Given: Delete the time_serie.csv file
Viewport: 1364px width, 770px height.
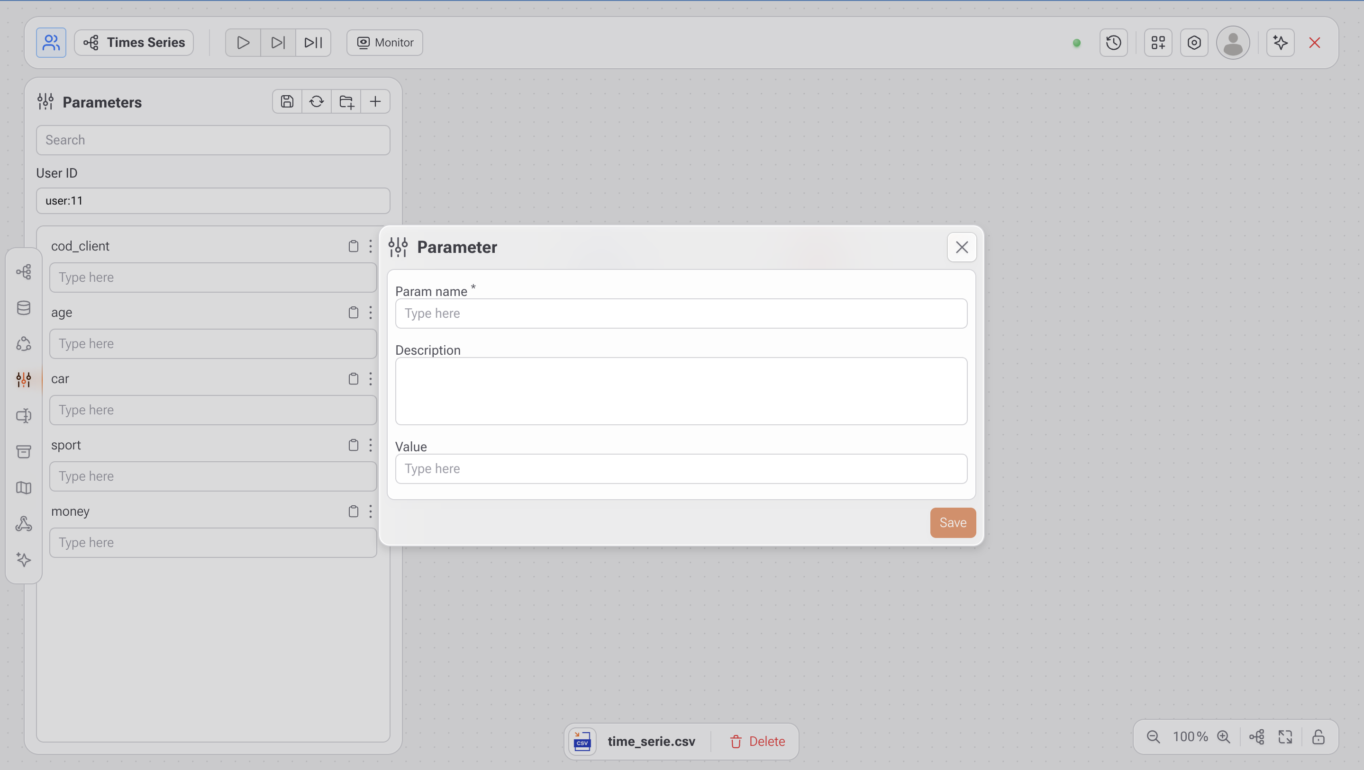Looking at the screenshot, I should [758, 742].
